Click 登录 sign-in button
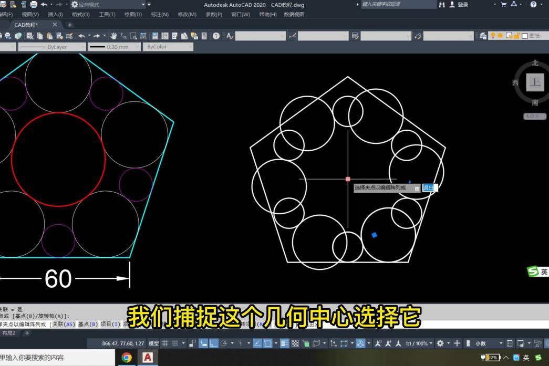549x366 pixels. click(463, 5)
